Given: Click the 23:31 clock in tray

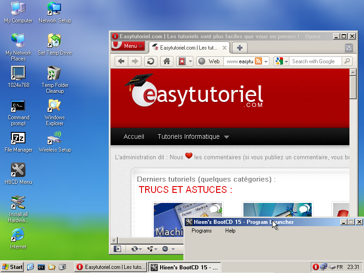Looking at the screenshot, I should pos(353,267).
